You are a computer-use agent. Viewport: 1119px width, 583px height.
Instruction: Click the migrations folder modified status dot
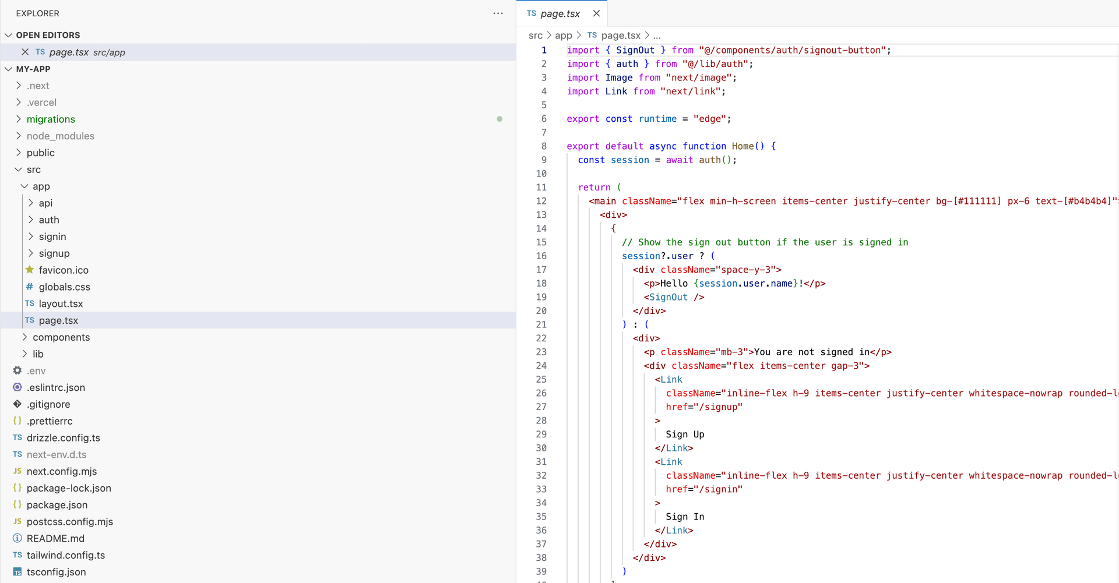point(499,119)
